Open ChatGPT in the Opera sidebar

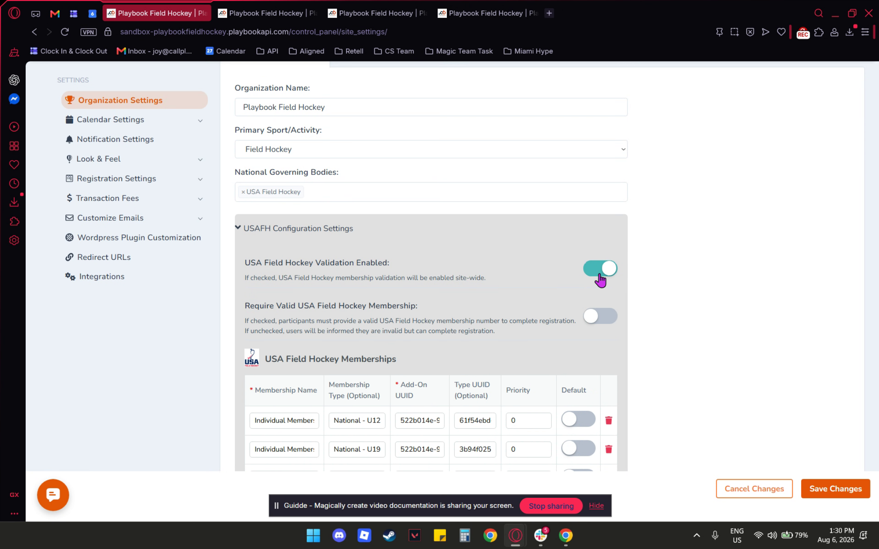pyautogui.click(x=14, y=80)
